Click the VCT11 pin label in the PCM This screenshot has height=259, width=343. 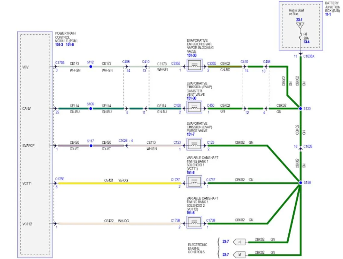click(x=27, y=183)
